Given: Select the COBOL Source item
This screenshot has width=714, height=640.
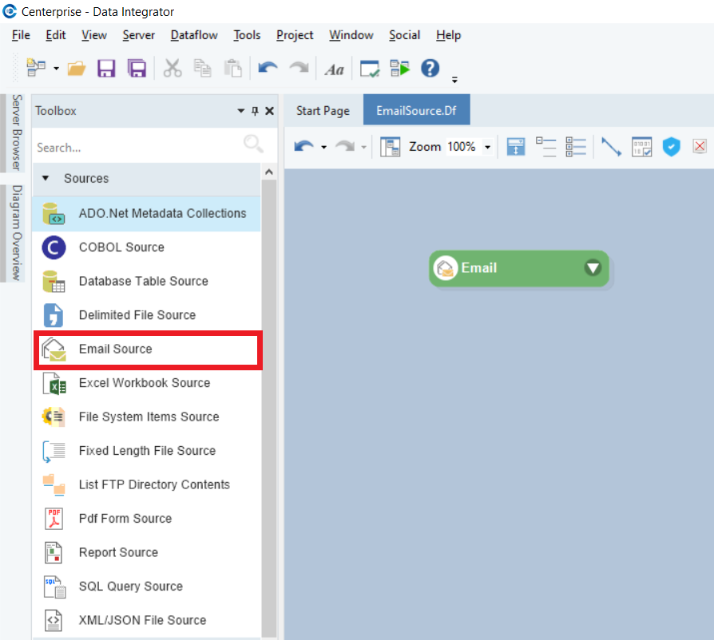Looking at the screenshot, I should [x=121, y=247].
